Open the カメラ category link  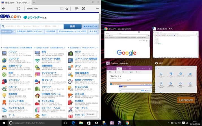(x=78, y=52)
